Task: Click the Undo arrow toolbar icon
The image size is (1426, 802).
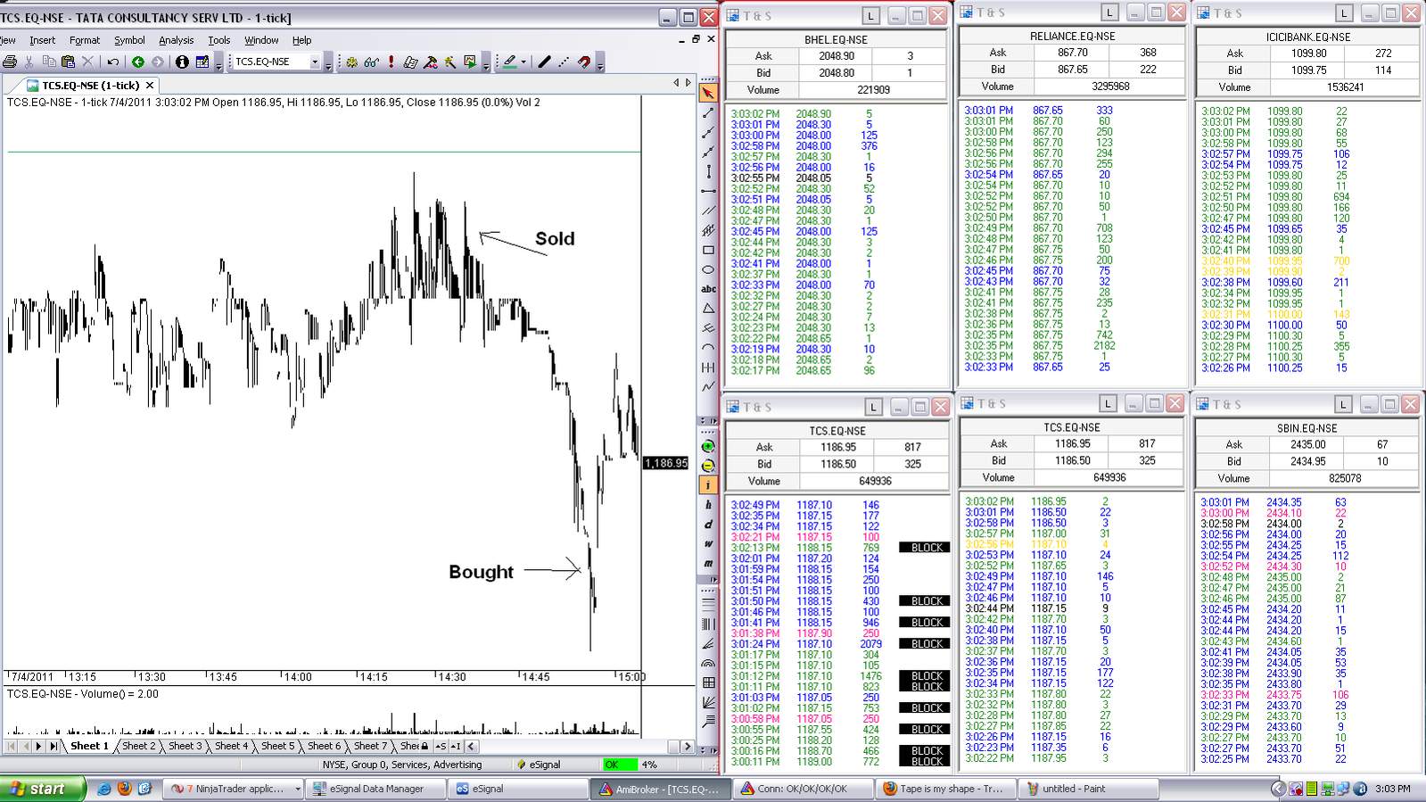Action: [x=112, y=62]
